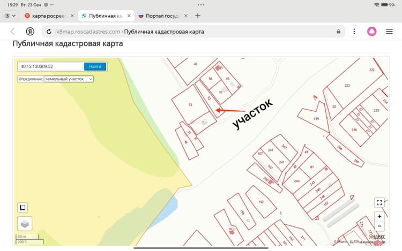Reload the page with the refresh icon
Viewport: 402px width, 251px height.
[49, 32]
